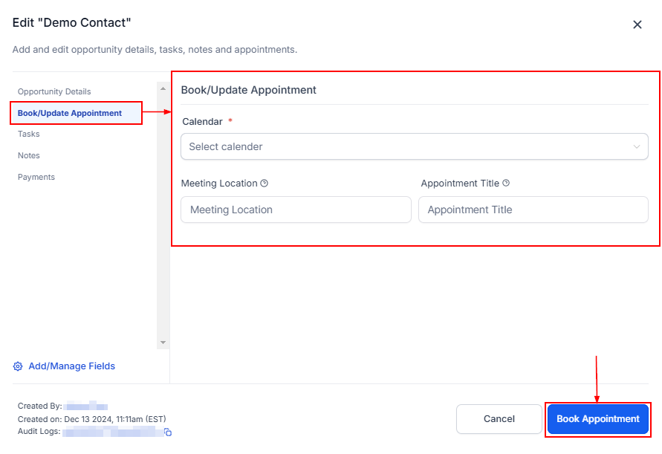
Task: Open the Opportunity Details tab
Action: pyautogui.click(x=54, y=91)
